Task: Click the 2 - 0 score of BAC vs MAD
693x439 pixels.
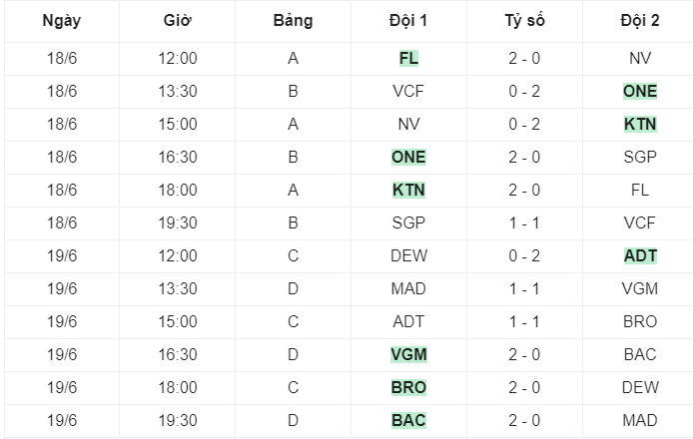Action: [524, 420]
